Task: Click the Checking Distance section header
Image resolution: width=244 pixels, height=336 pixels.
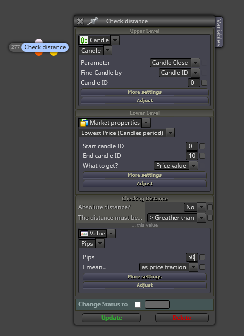Action: pyautogui.click(x=144, y=199)
